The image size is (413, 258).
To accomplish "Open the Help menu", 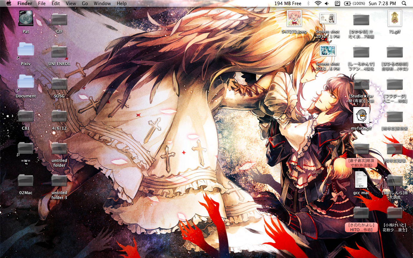I will click(x=122, y=4).
